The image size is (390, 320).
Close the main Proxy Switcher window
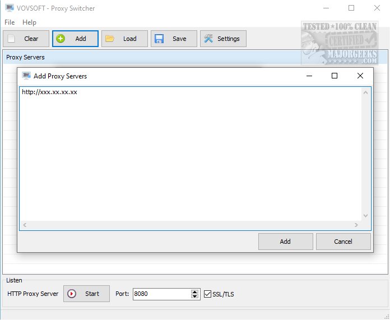tap(377, 8)
